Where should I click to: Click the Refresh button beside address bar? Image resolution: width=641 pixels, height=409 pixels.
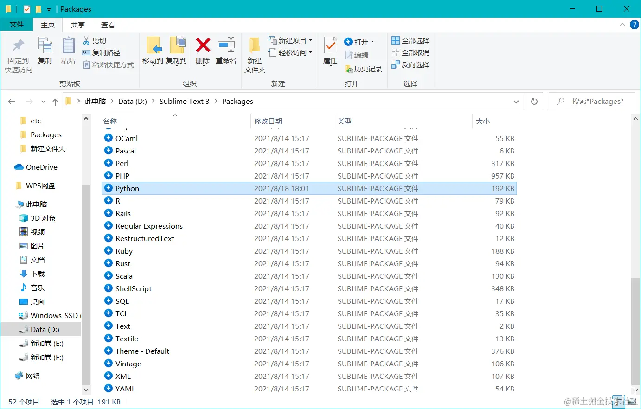click(x=534, y=102)
